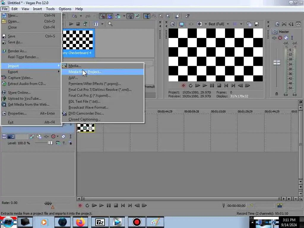Click Render As... in File menu
304x228 pixels.
[x=31, y=51]
